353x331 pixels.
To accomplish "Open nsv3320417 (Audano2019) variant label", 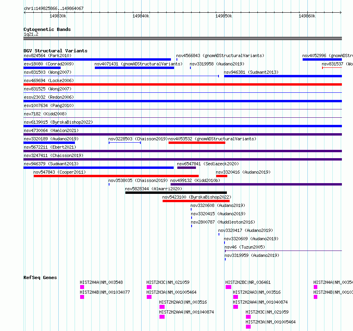I will tap(246, 230).
